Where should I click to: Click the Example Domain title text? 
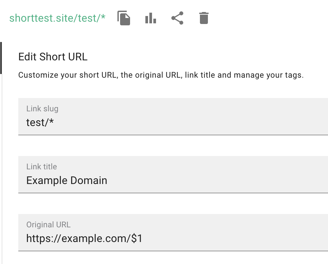tap(67, 180)
